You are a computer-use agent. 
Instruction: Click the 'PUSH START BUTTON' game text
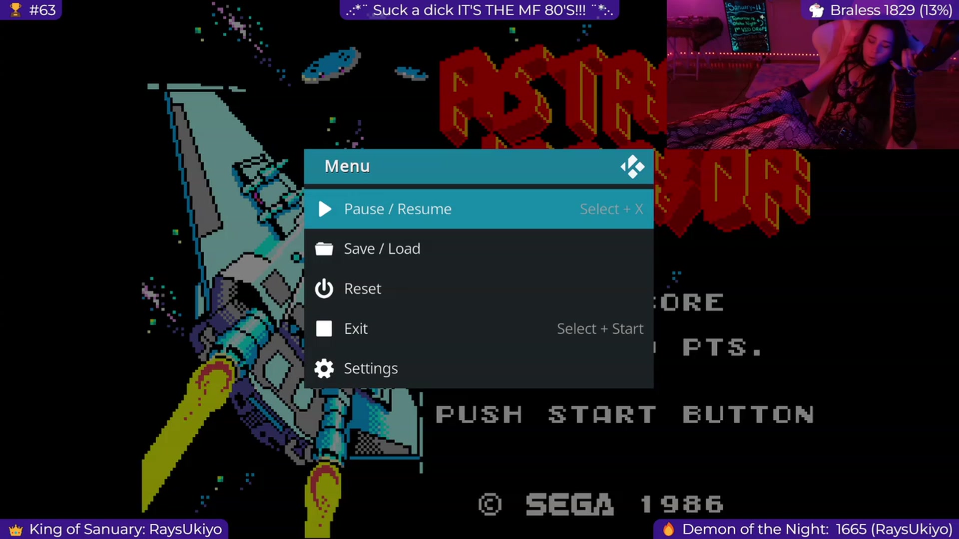624,415
